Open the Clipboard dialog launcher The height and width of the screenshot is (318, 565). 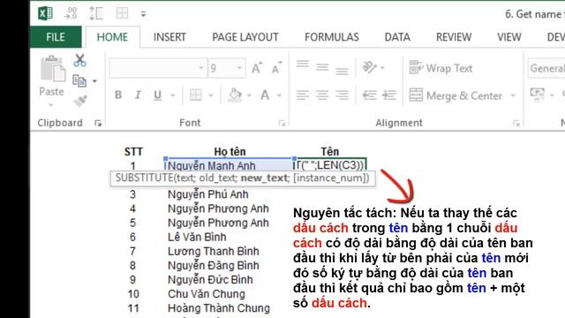click(x=98, y=124)
